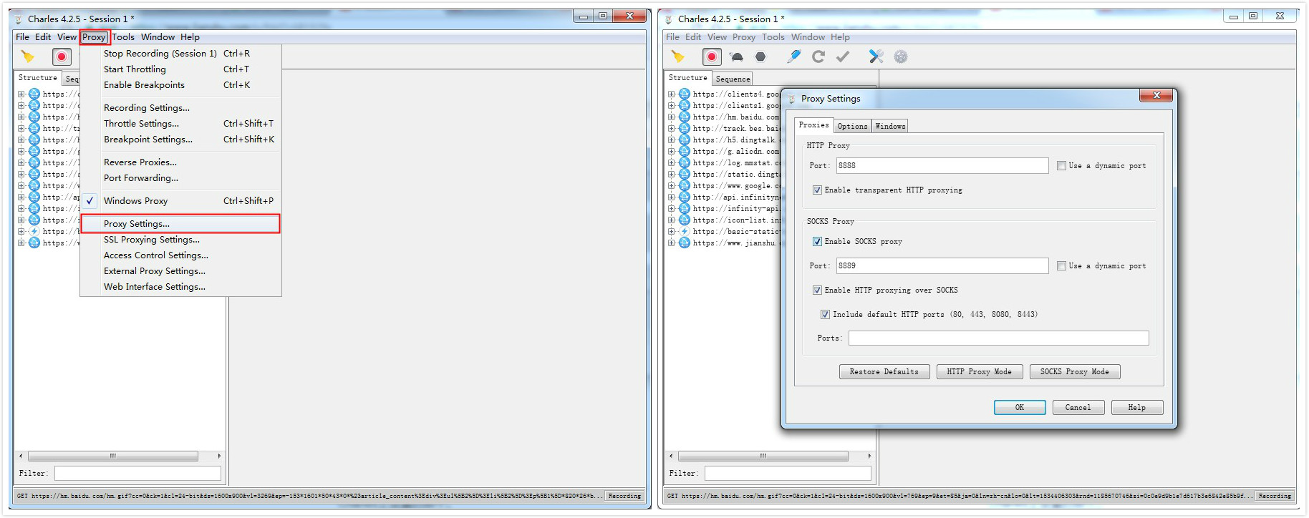Switch to the Options tab in Proxy Settings

coord(852,127)
